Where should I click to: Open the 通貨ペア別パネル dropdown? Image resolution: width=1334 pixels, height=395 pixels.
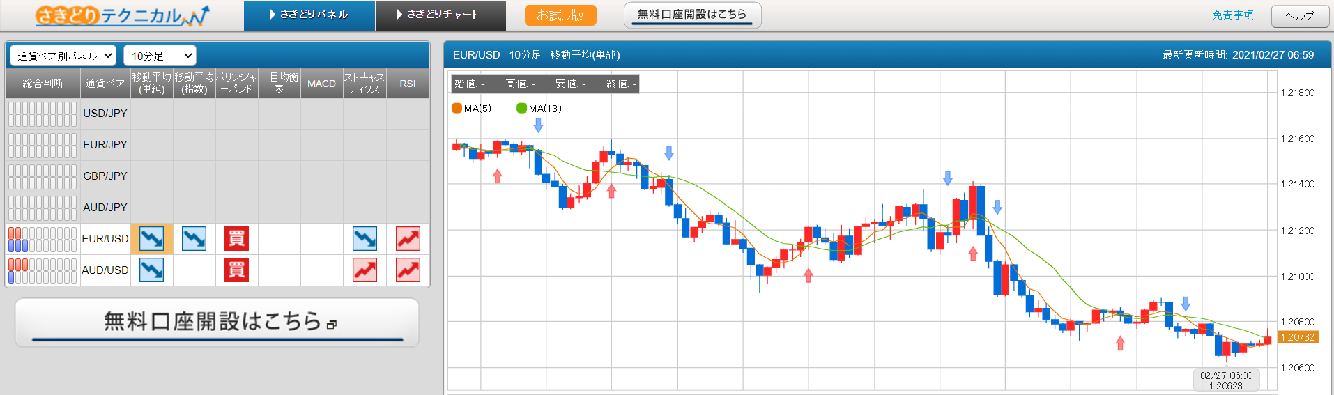coord(63,56)
